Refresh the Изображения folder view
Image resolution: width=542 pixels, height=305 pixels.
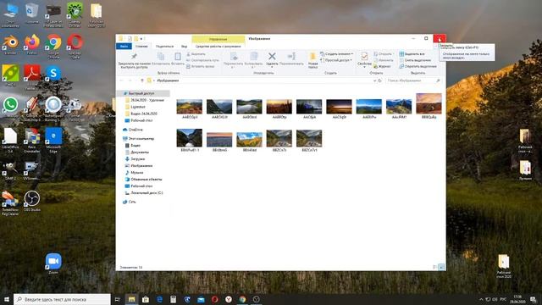[x=379, y=80]
